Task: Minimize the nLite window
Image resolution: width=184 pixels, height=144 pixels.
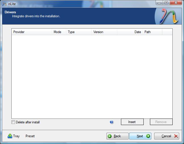Action: pyautogui.click(x=160, y=3)
